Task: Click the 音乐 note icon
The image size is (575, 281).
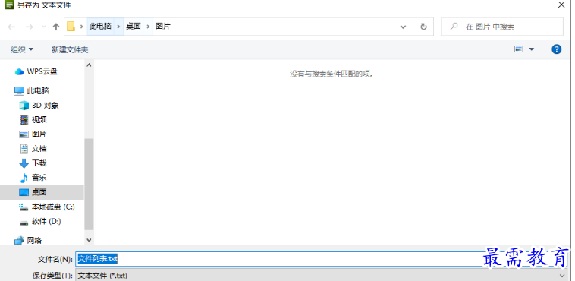Action: [24, 178]
